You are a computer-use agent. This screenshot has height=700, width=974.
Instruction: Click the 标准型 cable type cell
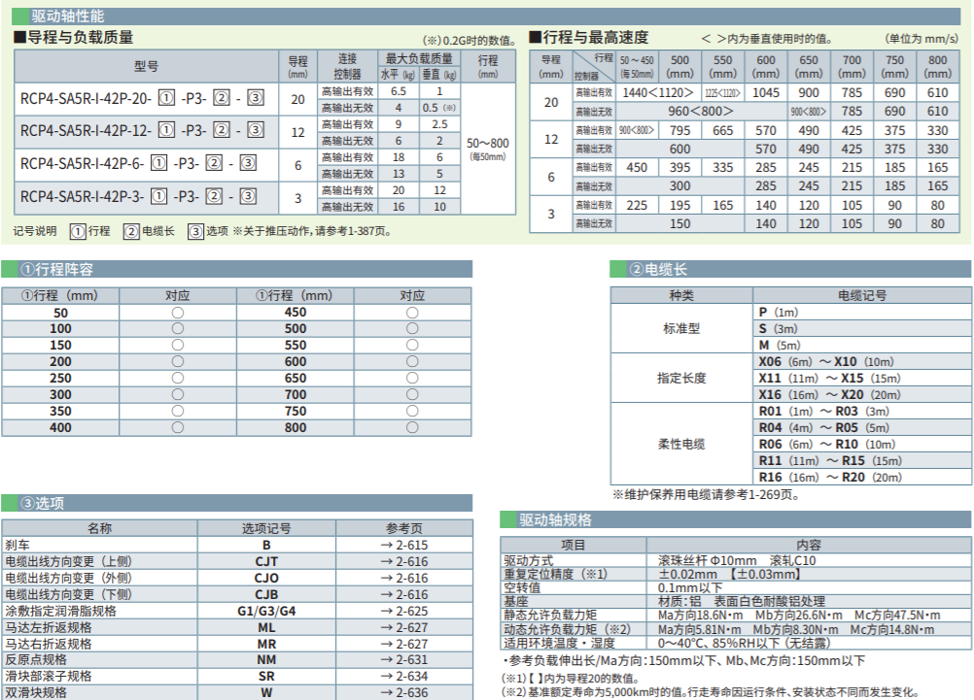(681, 328)
